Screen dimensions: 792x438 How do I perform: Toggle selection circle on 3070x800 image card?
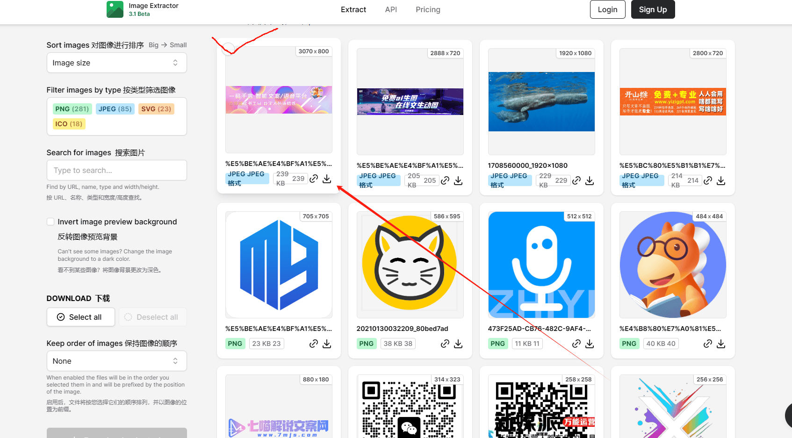tap(228, 48)
